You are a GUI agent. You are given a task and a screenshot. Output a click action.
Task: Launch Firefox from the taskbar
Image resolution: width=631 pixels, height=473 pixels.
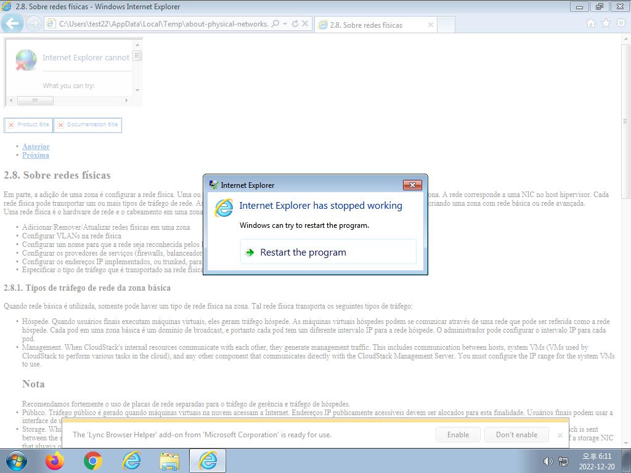pyautogui.click(x=55, y=461)
